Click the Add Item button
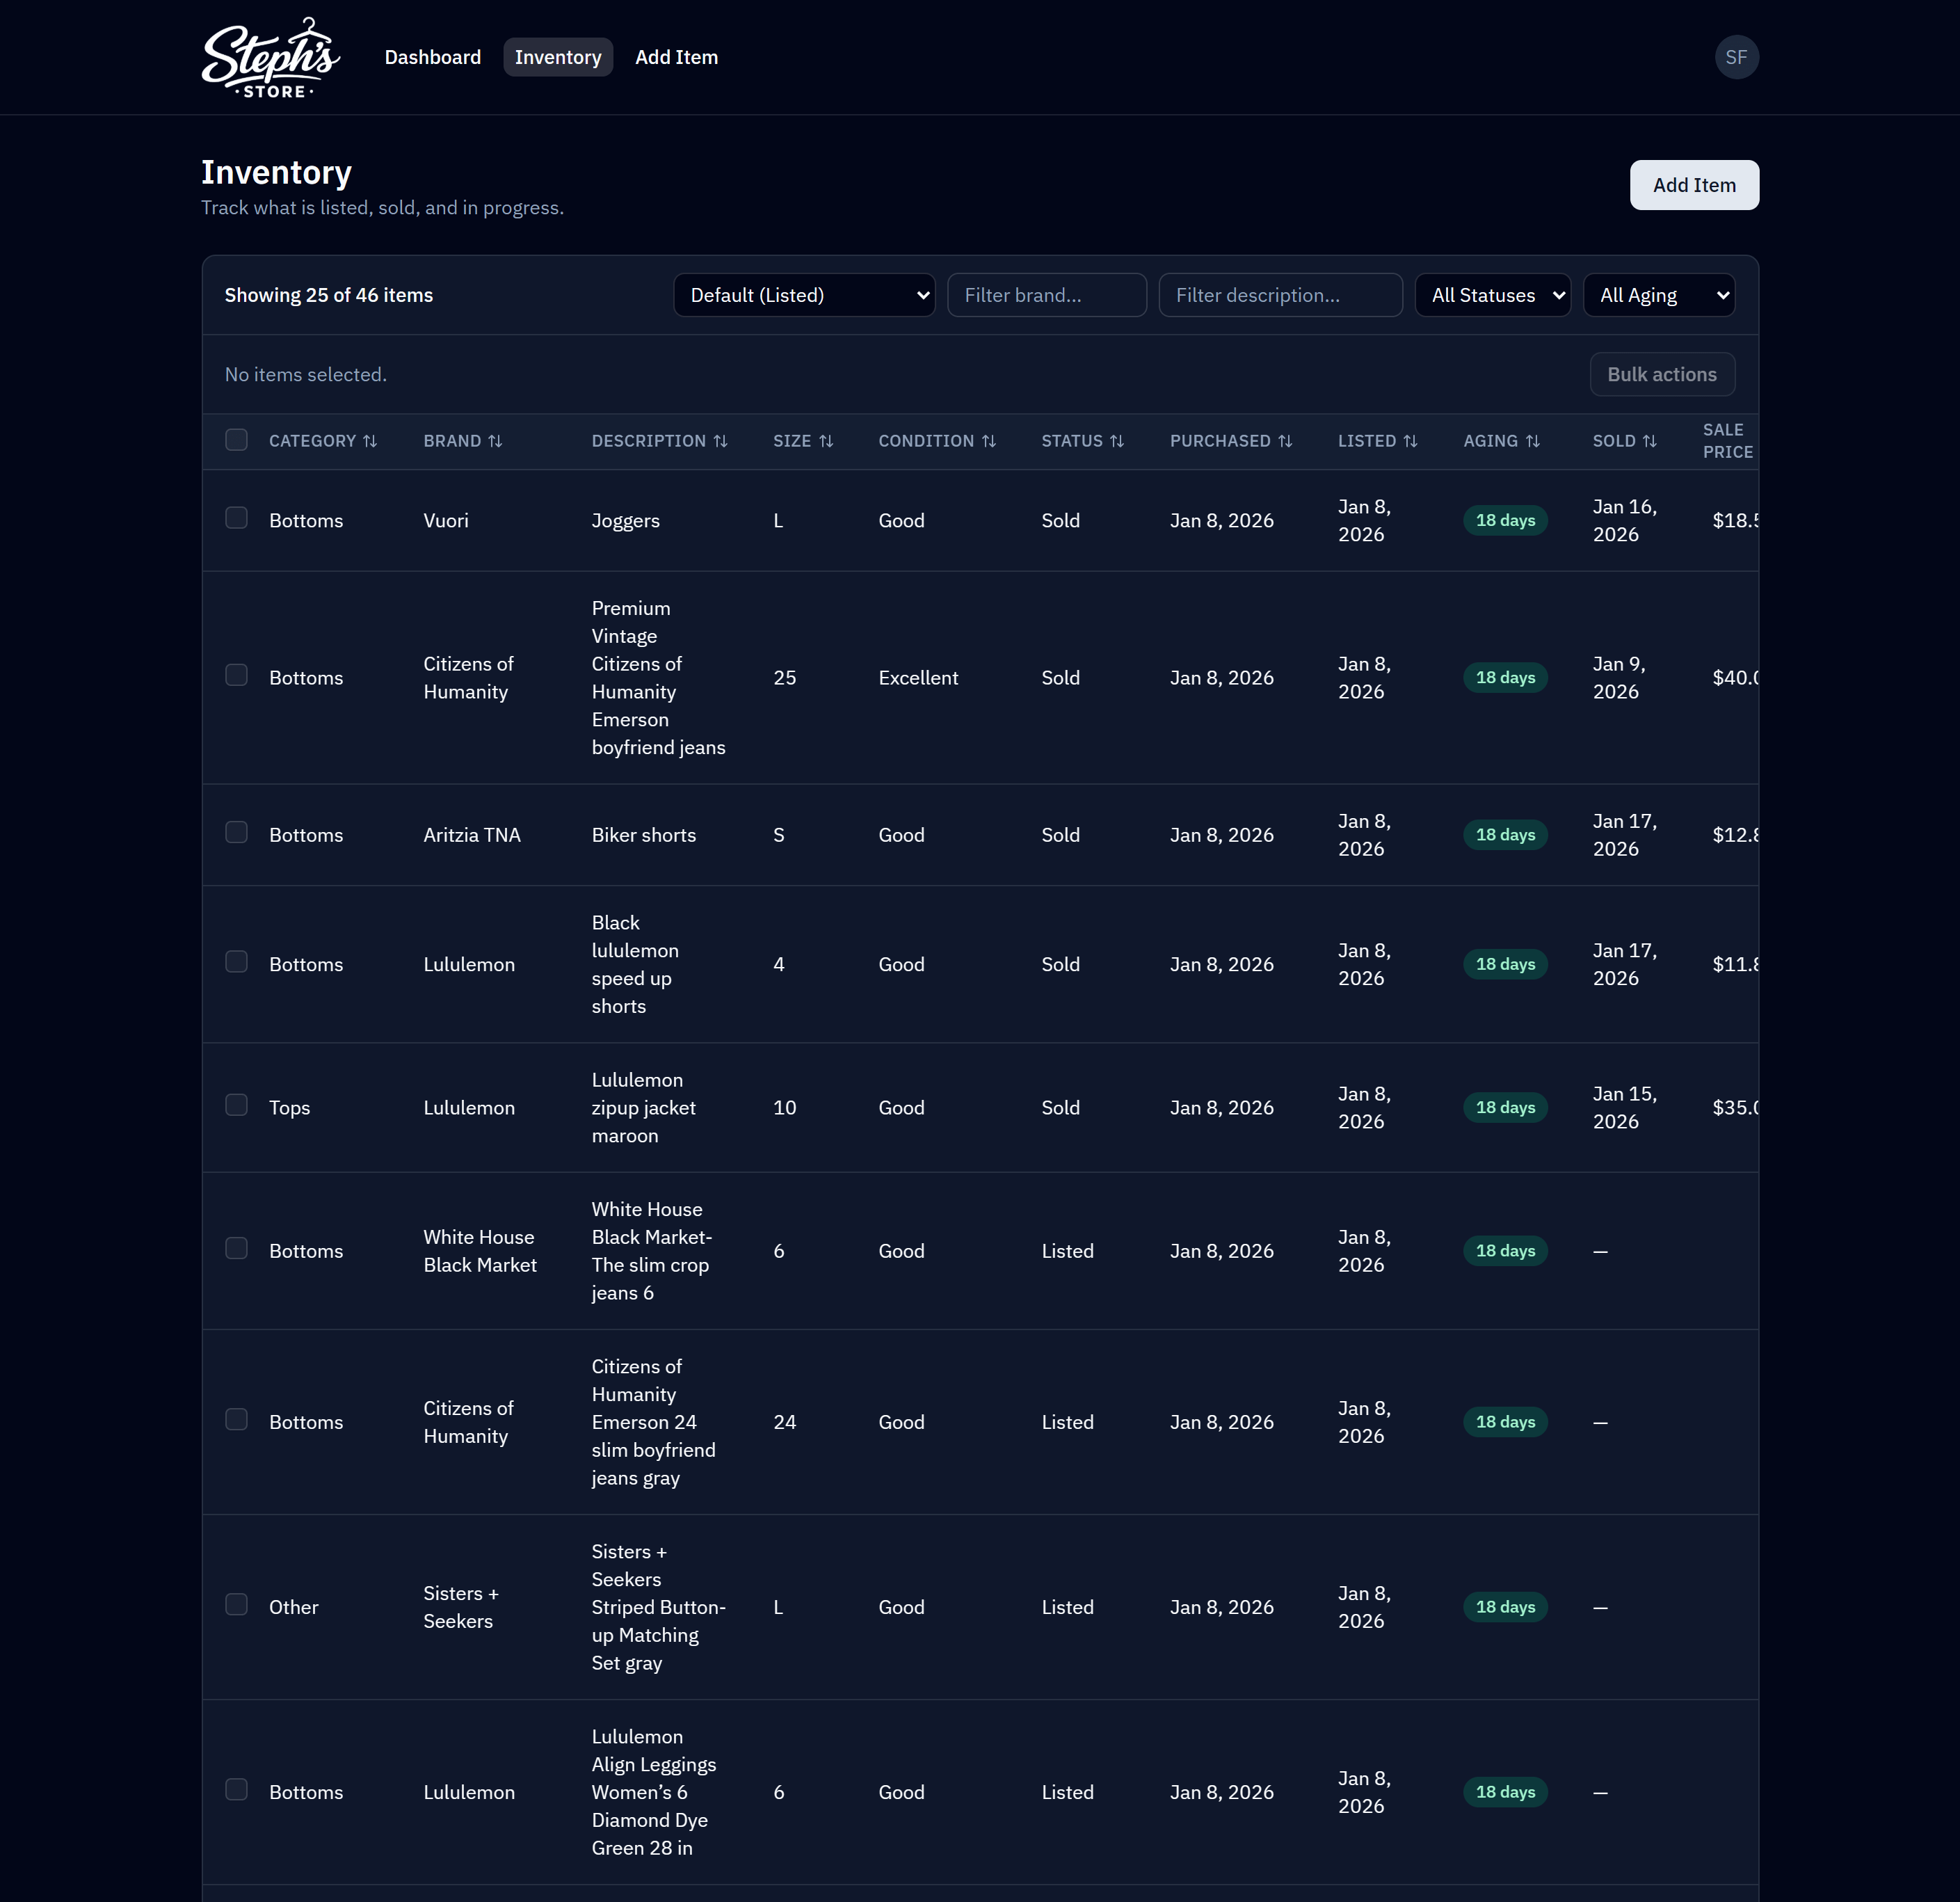This screenshot has width=1960, height=1902. [1694, 185]
